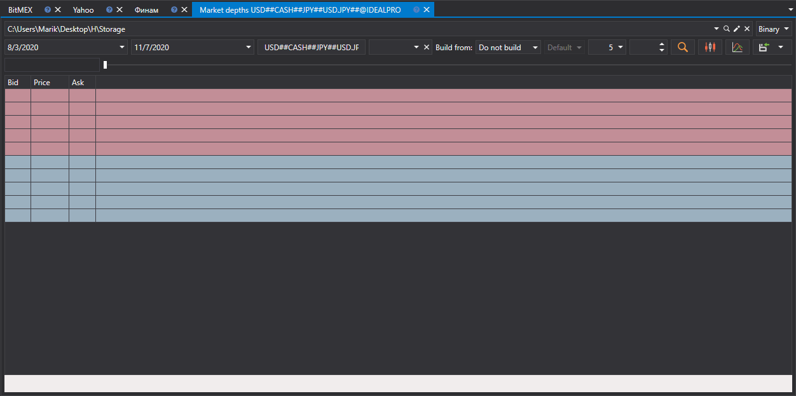Click the storage path search icon
Viewport: 796px width, 396px height.
point(727,29)
